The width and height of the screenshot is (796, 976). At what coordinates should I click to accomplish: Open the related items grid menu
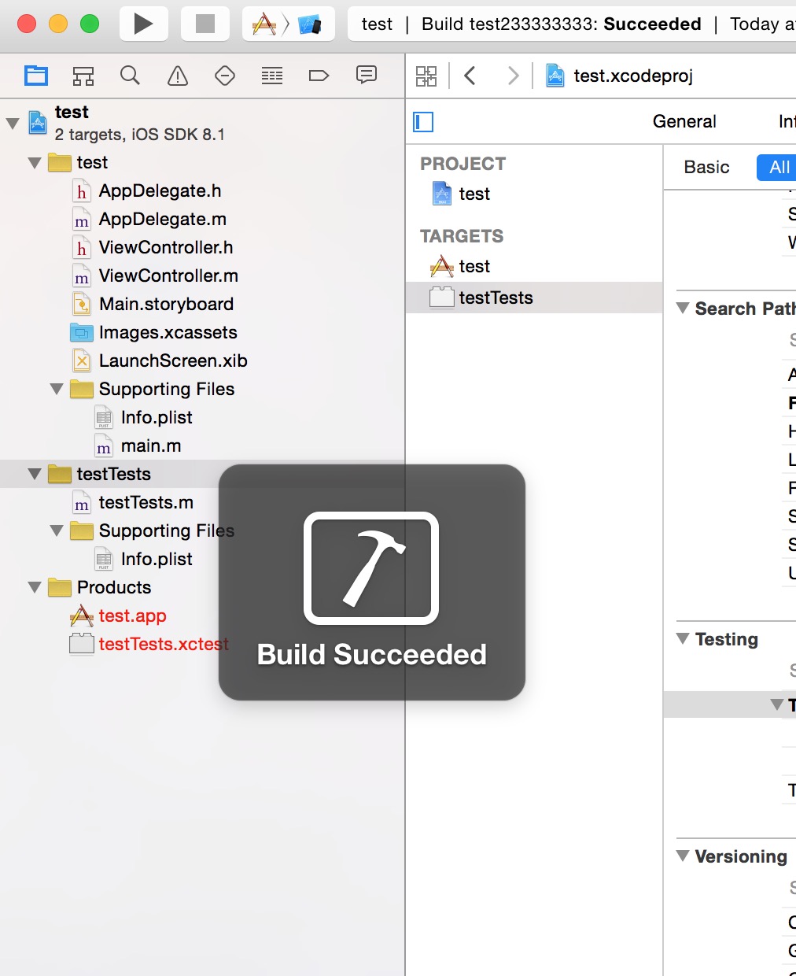tap(426, 76)
